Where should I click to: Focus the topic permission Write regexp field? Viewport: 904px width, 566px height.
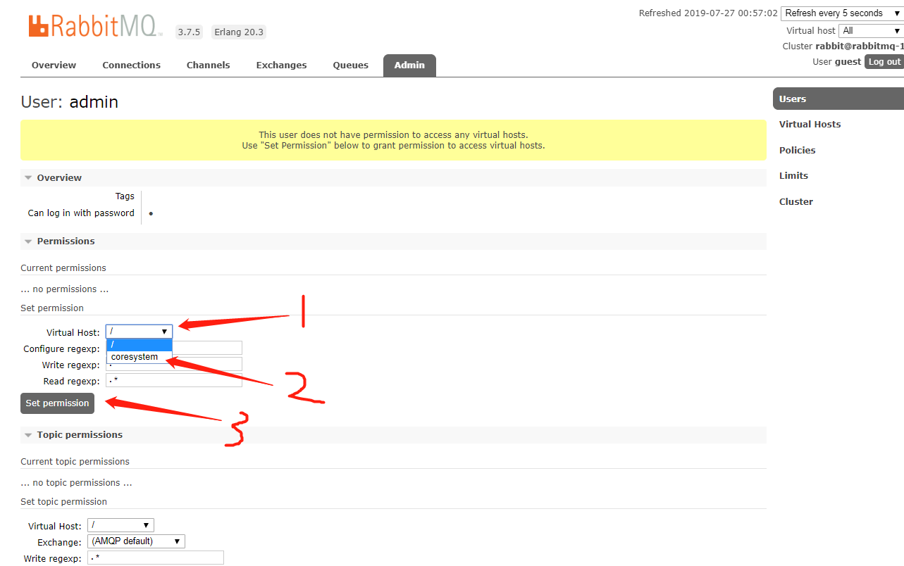point(156,558)
